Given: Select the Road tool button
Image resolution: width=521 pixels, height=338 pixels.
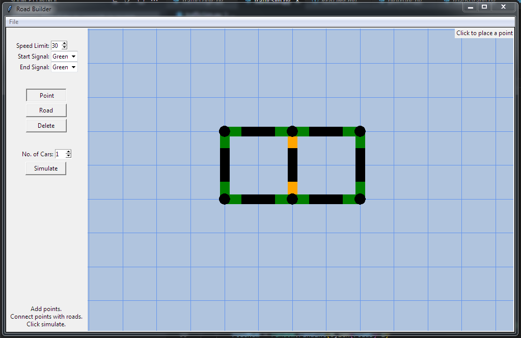Looking at the screenshot, I should 46,110.
